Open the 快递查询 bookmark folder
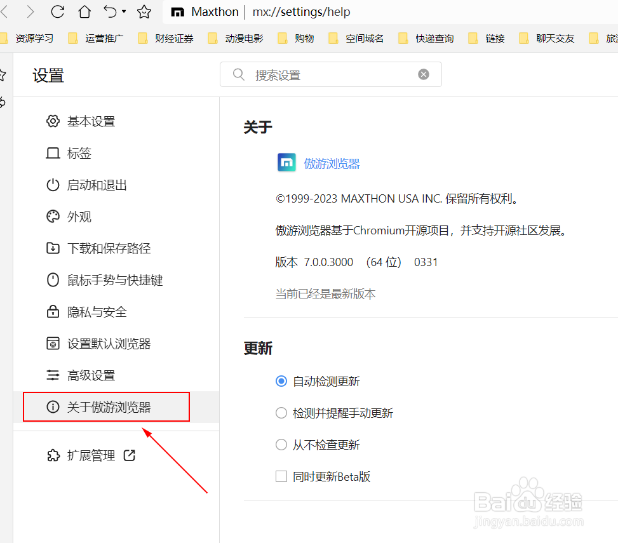Image resolution: width=618 pixels, height=543 pixels. coord(426,38)
